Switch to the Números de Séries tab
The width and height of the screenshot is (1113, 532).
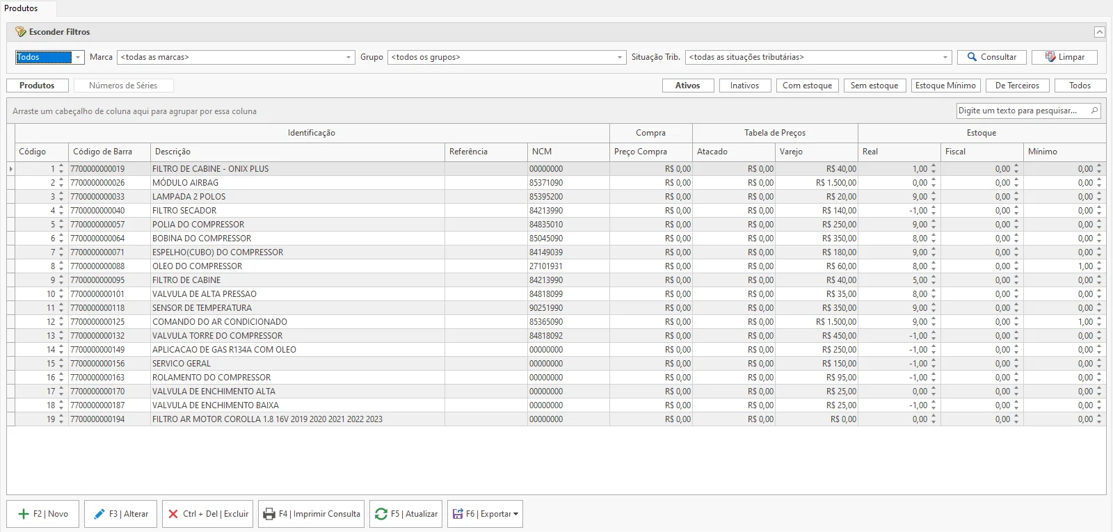point(123,86)
